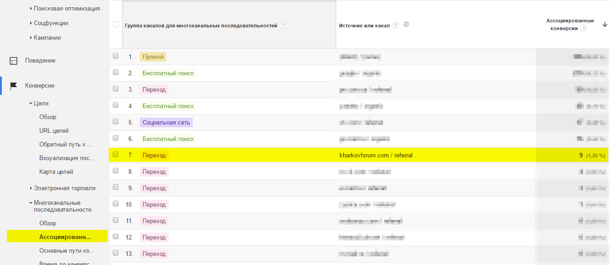
Task: Click Социальная сеть label in row 5
Action: coord(166,122)
